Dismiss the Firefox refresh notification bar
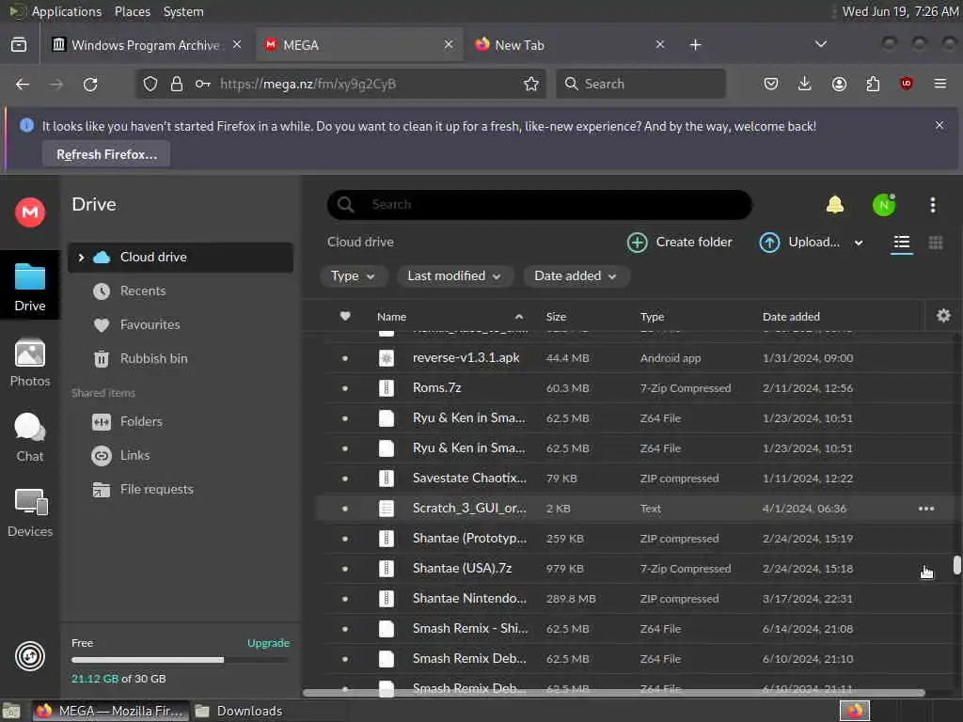The image size is (963, 722). [939, 125]
